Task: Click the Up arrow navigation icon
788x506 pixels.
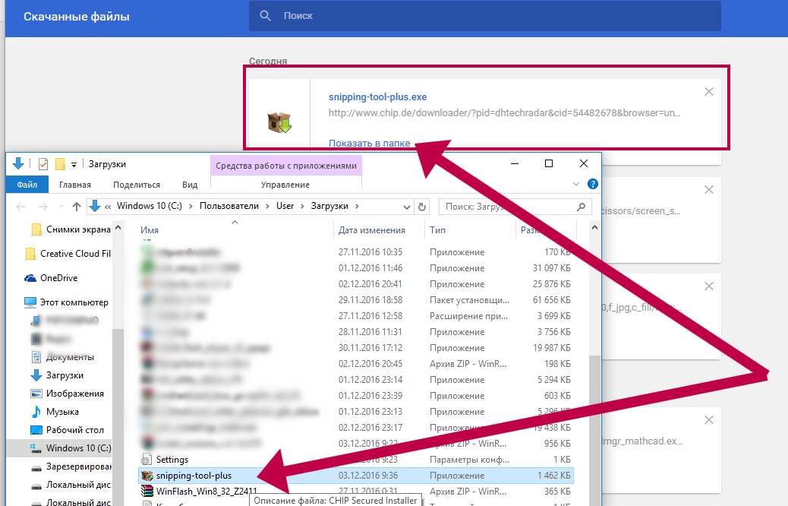Action: (76, 207)
